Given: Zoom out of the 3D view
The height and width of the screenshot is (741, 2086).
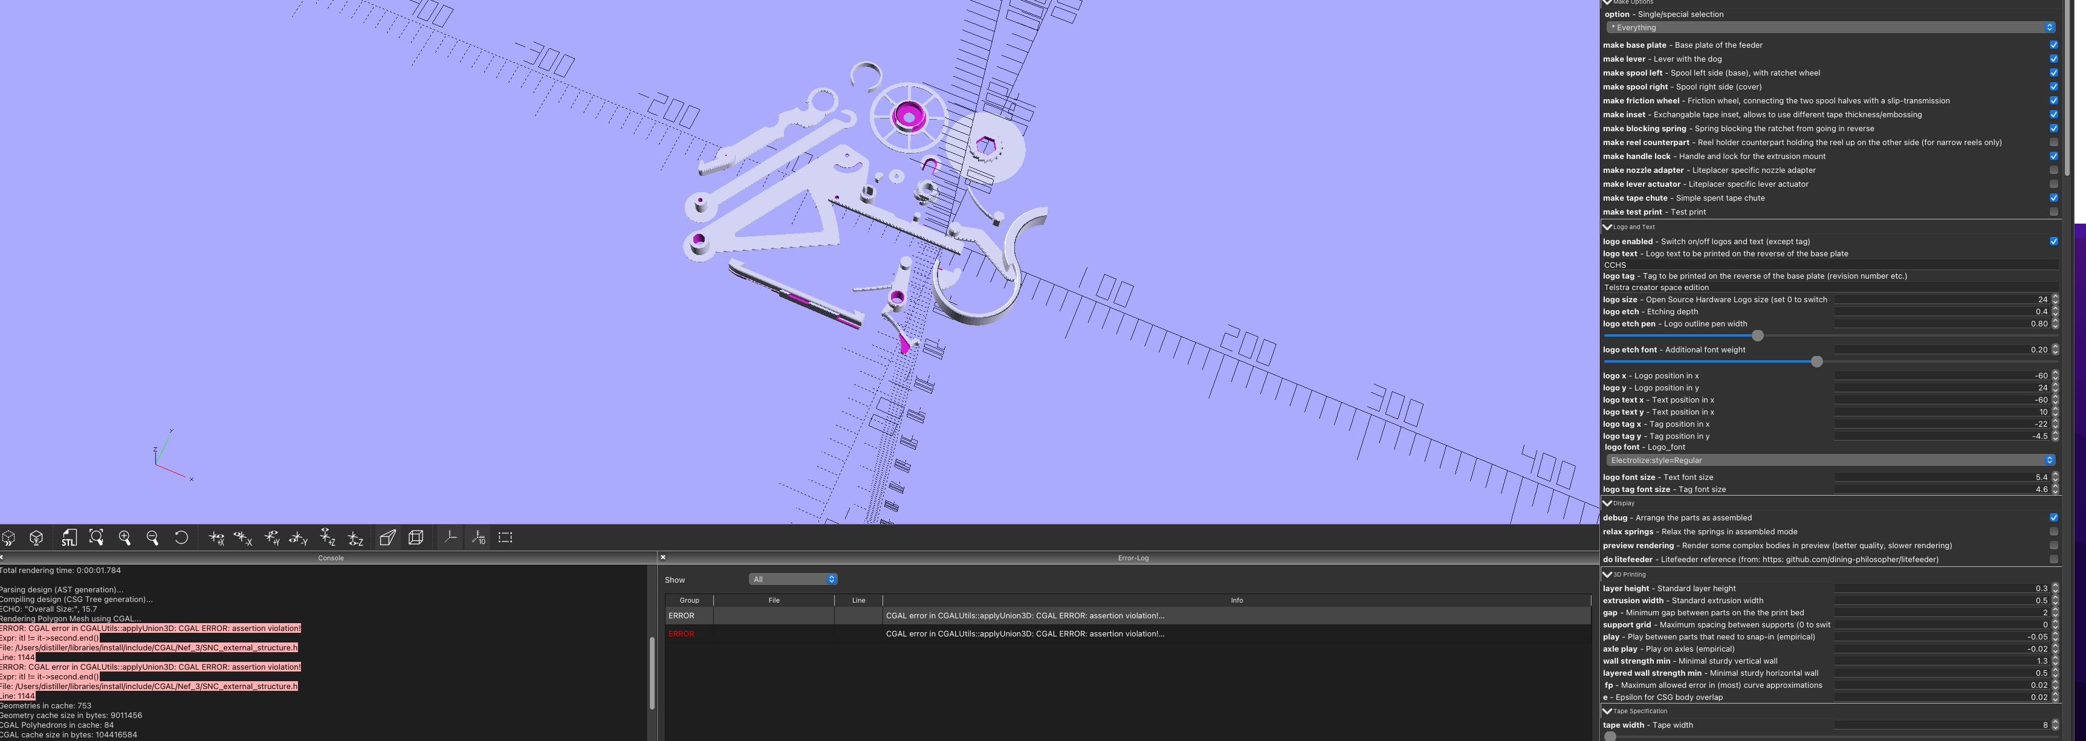Looking at the screenshot, I should tap(152, 537).
